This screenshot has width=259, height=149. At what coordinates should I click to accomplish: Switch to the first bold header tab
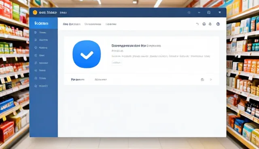click(x=72, y=24)
